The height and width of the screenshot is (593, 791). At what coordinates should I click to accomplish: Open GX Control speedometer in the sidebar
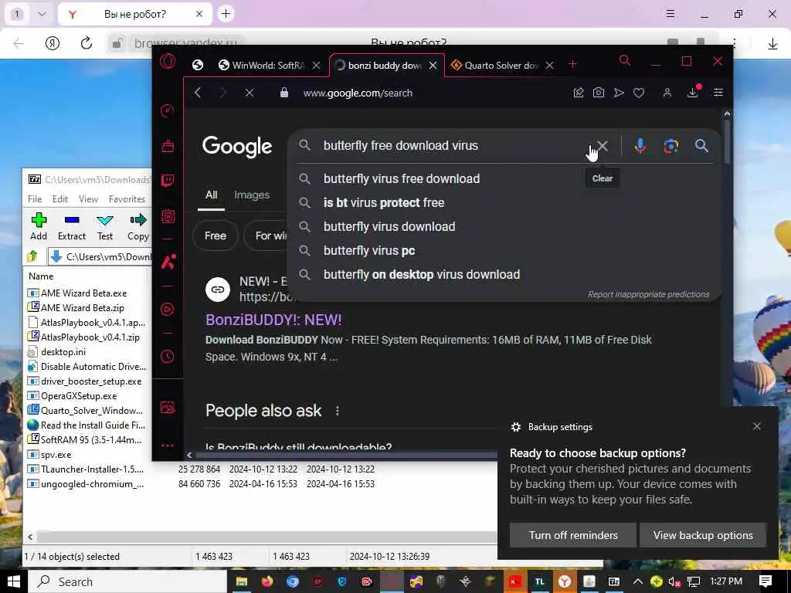(x=168, y=110)
